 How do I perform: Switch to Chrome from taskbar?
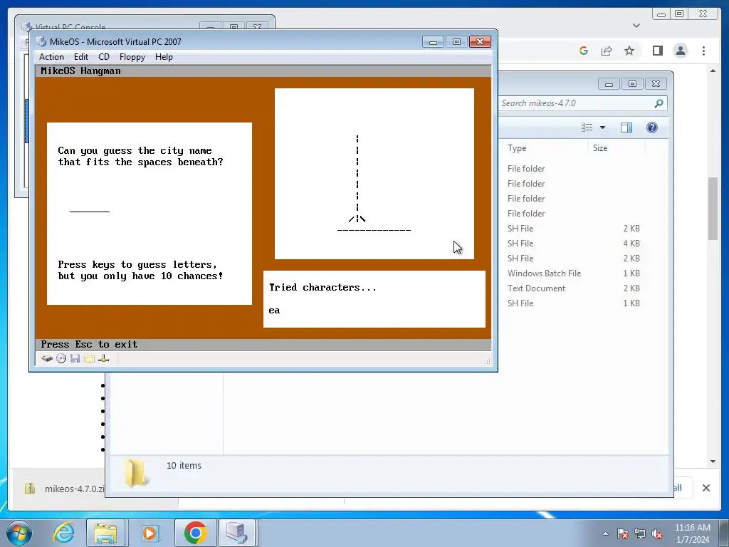click(195, 533)
